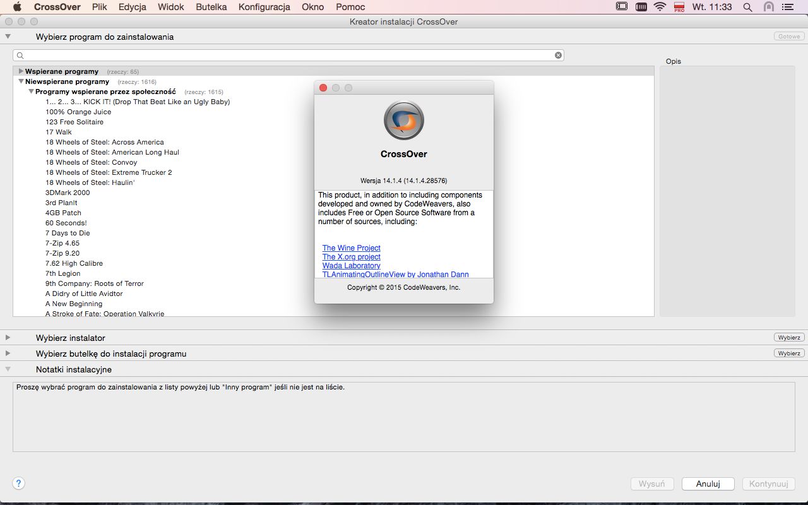The image size is (808, 505).
Task: Open the Pomoc menu
Action: [x=350, y=7]
